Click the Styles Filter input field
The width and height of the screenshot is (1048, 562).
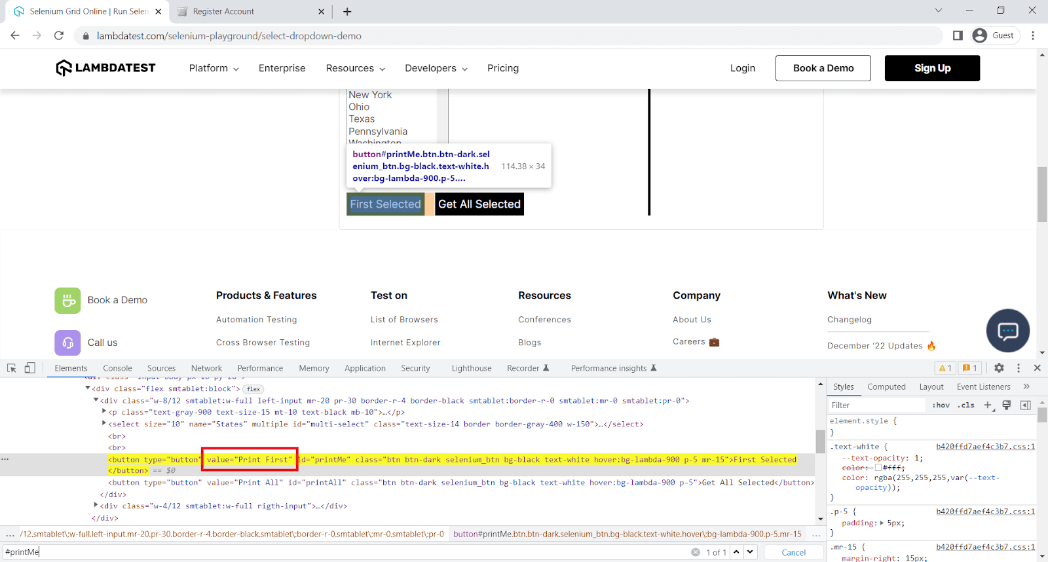tap(878, 405)
